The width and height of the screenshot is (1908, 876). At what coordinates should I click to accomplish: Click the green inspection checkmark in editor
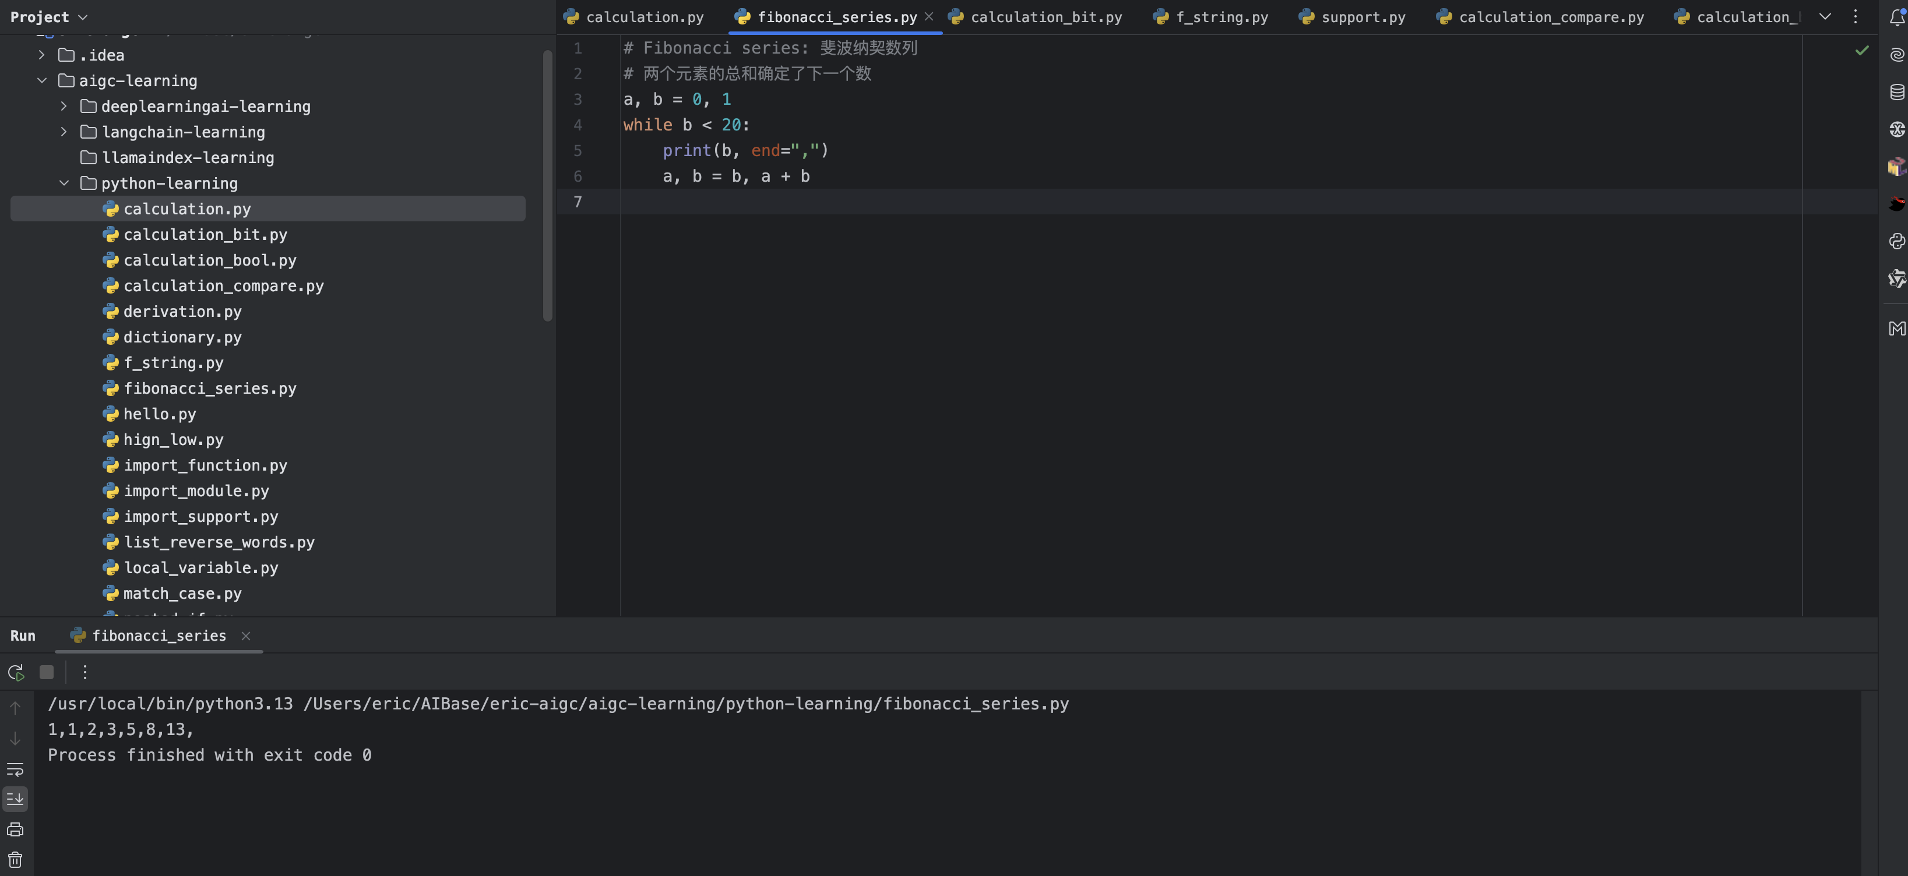tap(1862, 50)
